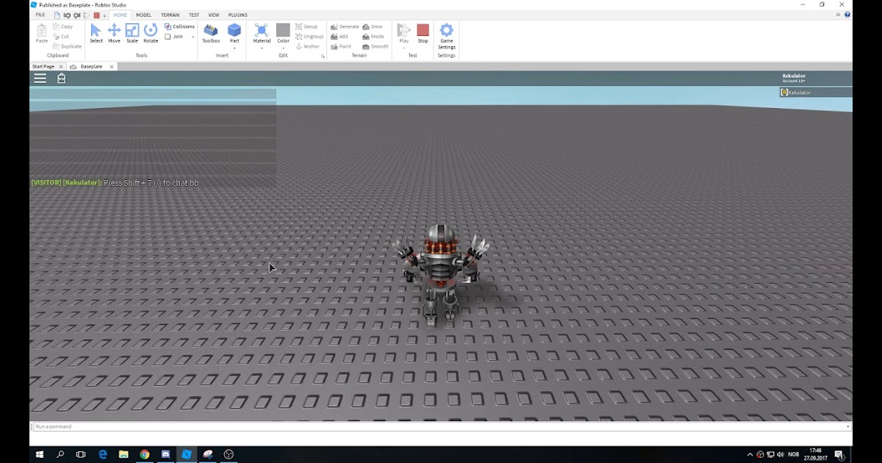The height and width of the screenshot is (463, 882).
Task: Open the FILE menu
Action: tap(40, 15)
